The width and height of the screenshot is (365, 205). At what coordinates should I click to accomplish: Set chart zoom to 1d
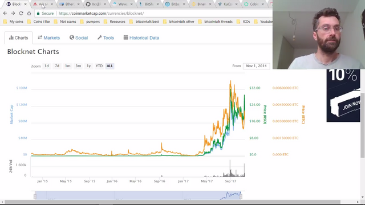(x=47, y=66)
